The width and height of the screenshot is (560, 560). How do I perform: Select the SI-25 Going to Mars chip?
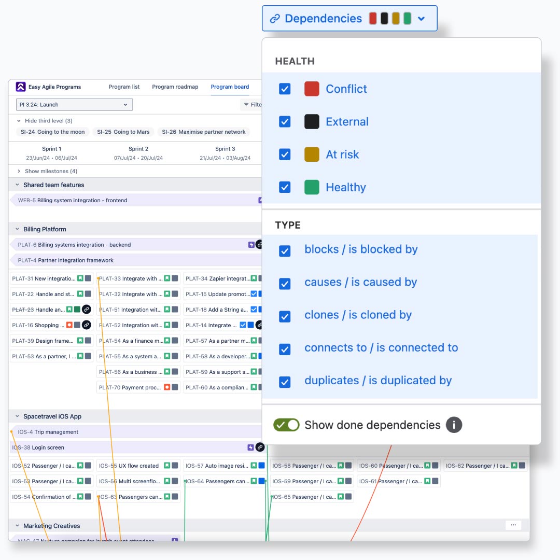(x=123, y=132)
